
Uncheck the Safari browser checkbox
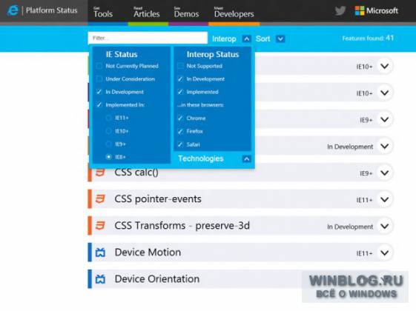(x=180, y=144)
